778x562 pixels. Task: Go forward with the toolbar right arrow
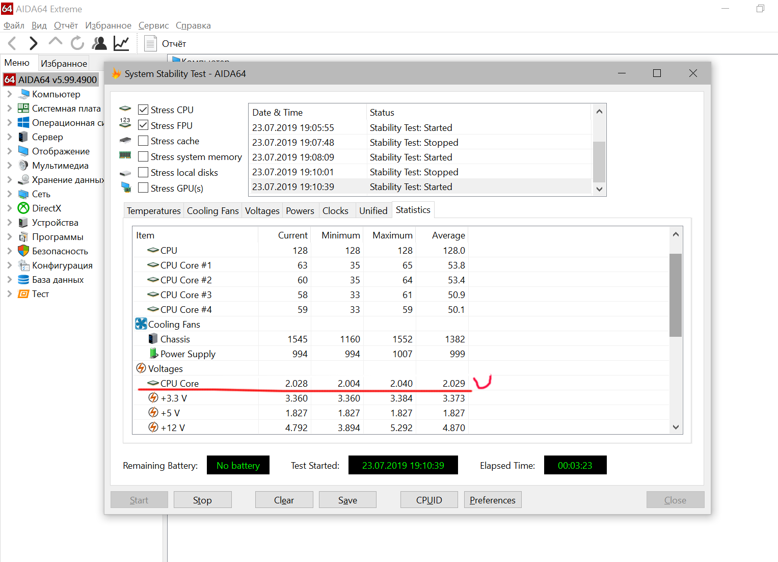(33, 44)
